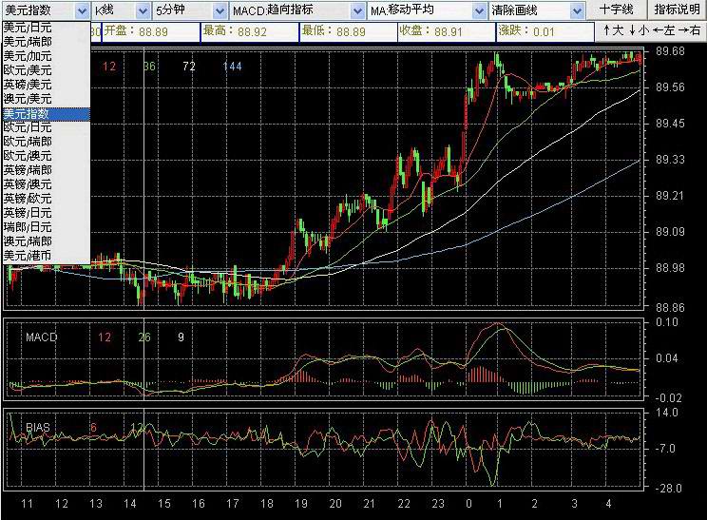Click the 涨跌 0.01 change field
The width and height of the screenshot is (707, 520).
[545, 31]
